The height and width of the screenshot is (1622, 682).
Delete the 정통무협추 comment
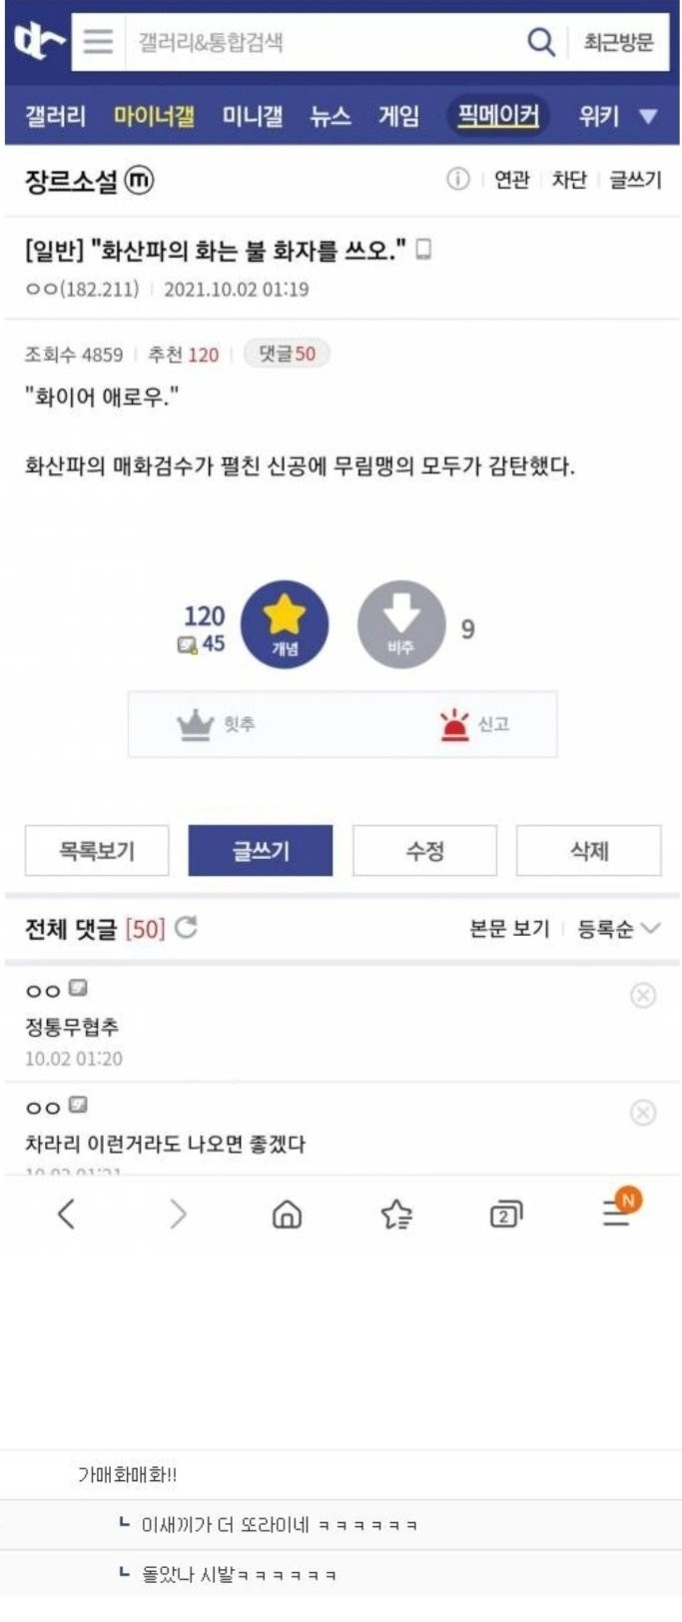coord(643,995)
